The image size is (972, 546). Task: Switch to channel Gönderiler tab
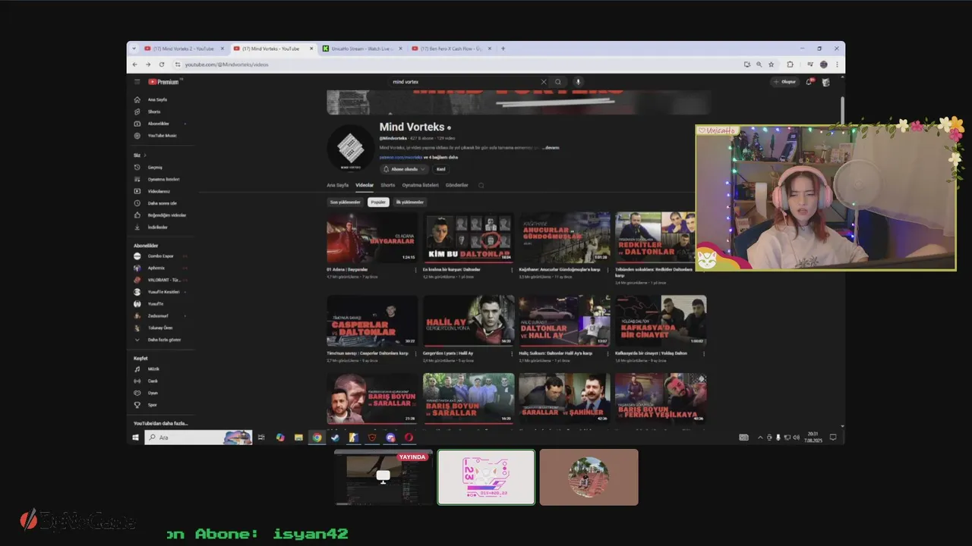point(457,185)
